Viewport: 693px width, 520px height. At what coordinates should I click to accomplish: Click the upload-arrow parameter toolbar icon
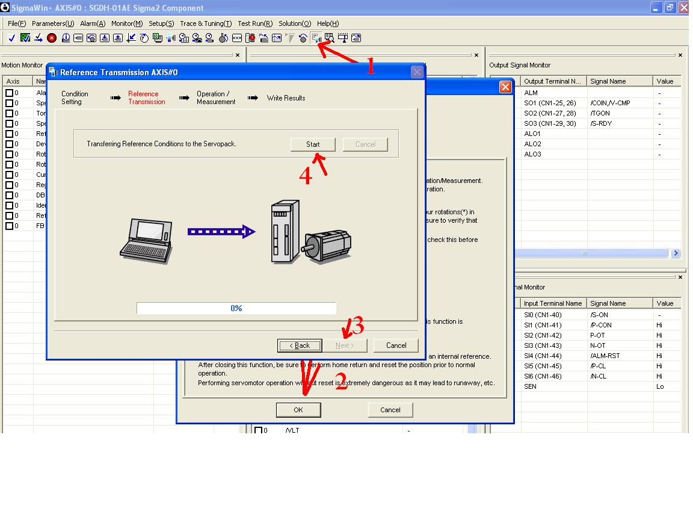tap(118, 38)
